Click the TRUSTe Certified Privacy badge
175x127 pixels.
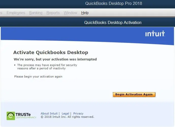(x=21, y=116)
